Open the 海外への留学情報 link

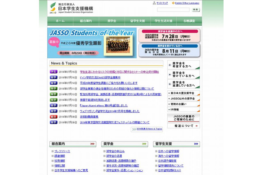[168, 156]
